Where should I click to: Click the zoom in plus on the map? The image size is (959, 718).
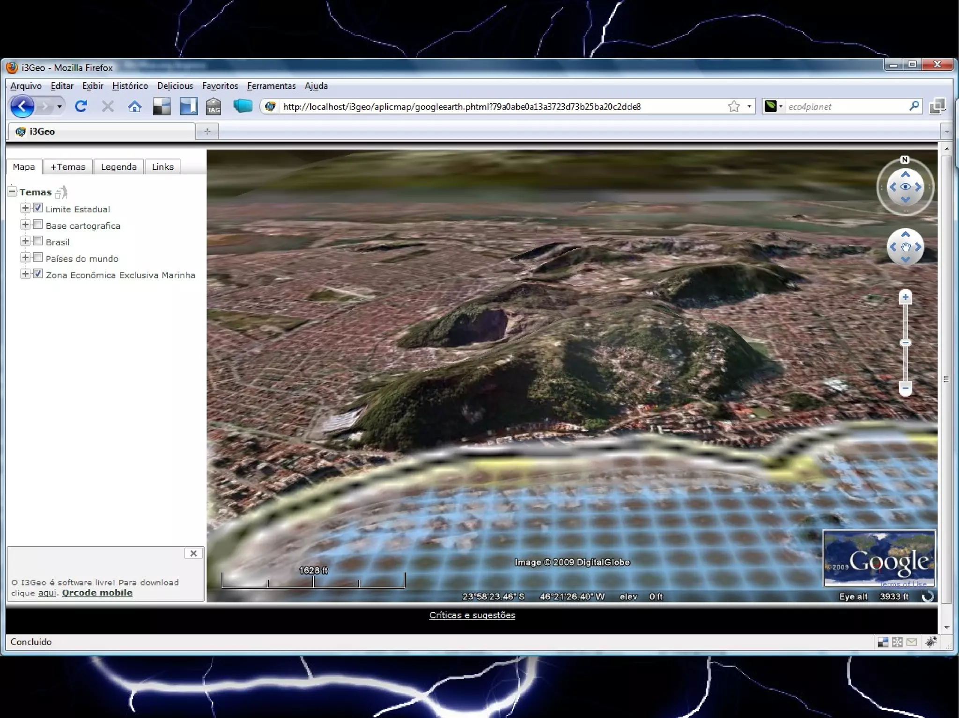pos(905,297)
